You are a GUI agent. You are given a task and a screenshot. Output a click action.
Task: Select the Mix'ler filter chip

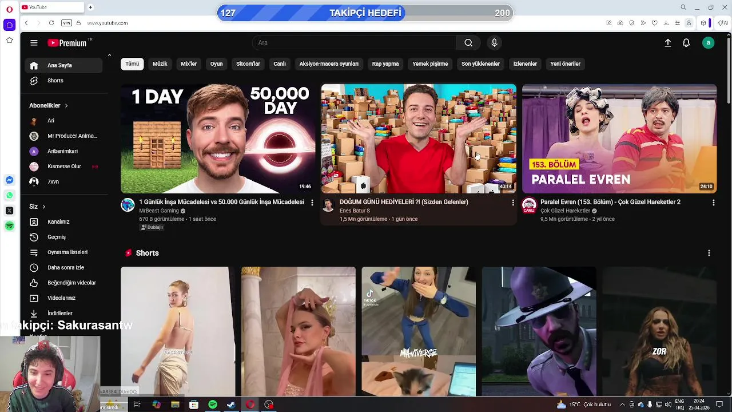tap(189, 64)
